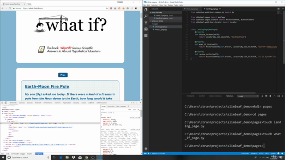
Task: Open the Debug Console tab in VS Code
Action: pyautogui.click(x=216, y=96)
